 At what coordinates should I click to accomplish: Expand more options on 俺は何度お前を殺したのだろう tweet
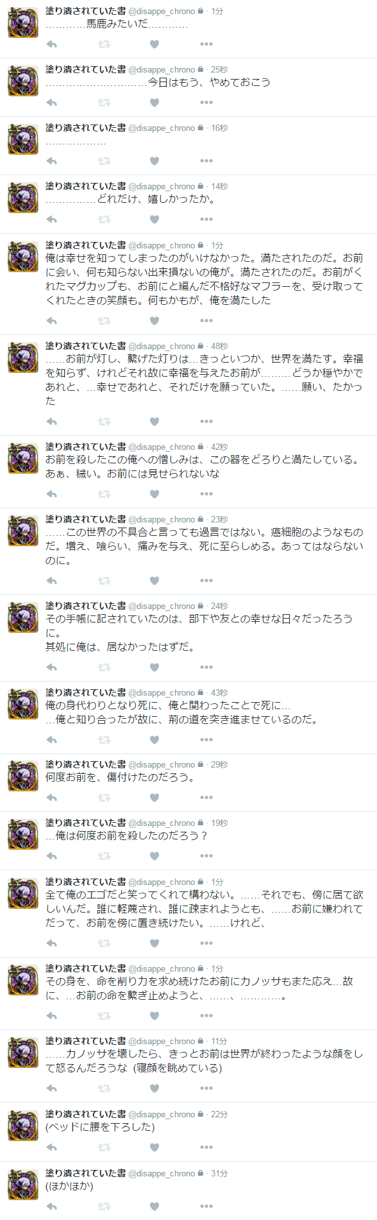206,856
